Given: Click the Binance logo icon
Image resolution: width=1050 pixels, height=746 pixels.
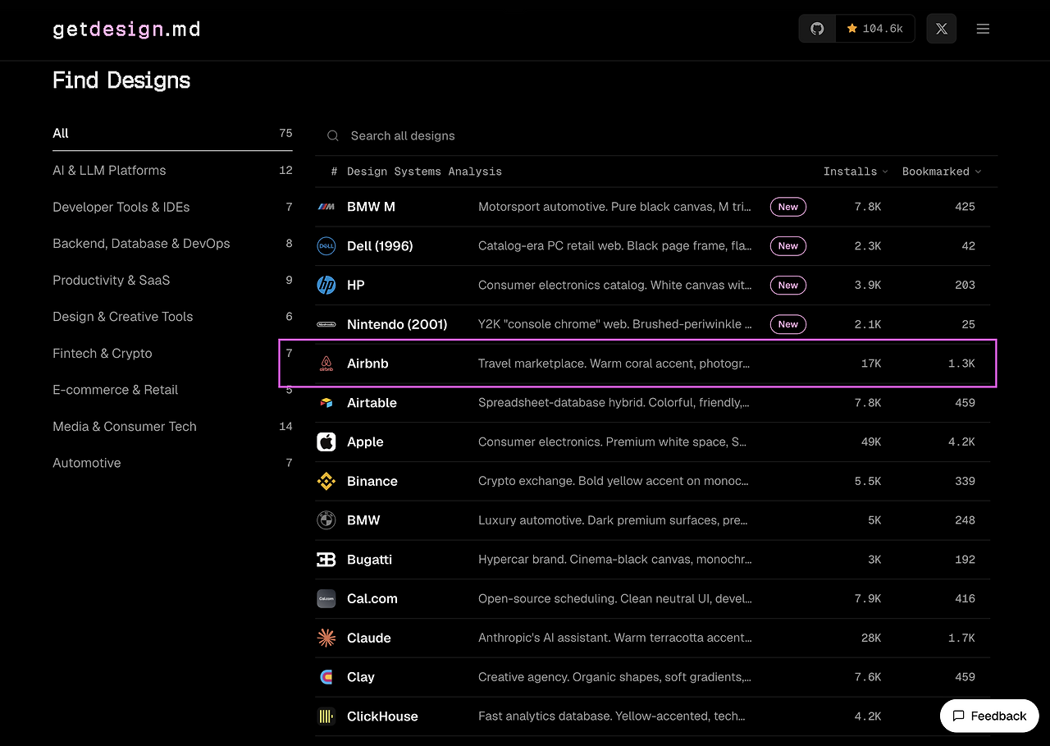Looking at the screenshot, I should [x=326, y=481].
